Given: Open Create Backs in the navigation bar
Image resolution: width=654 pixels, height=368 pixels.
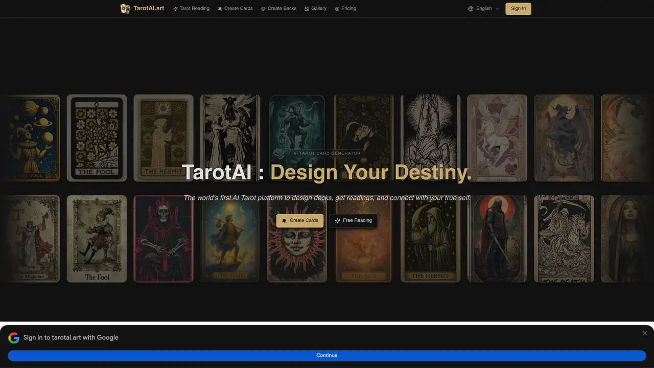Looking at the screenshot, I should point(278,9).
